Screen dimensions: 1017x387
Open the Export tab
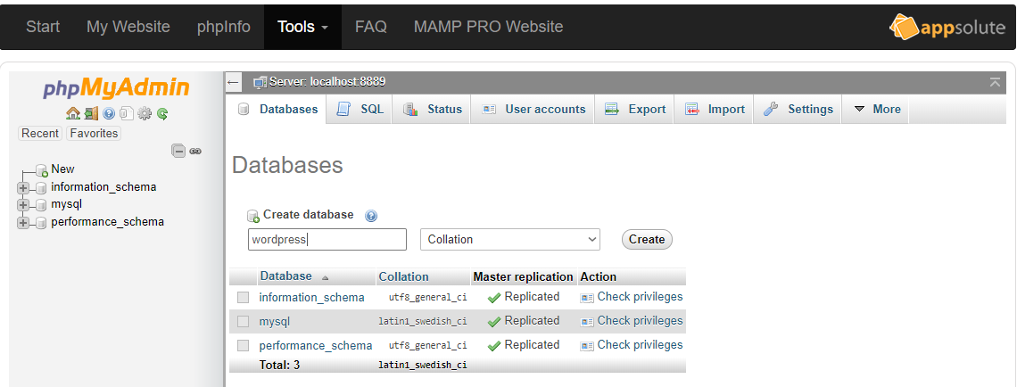click(x=634, y=110)
